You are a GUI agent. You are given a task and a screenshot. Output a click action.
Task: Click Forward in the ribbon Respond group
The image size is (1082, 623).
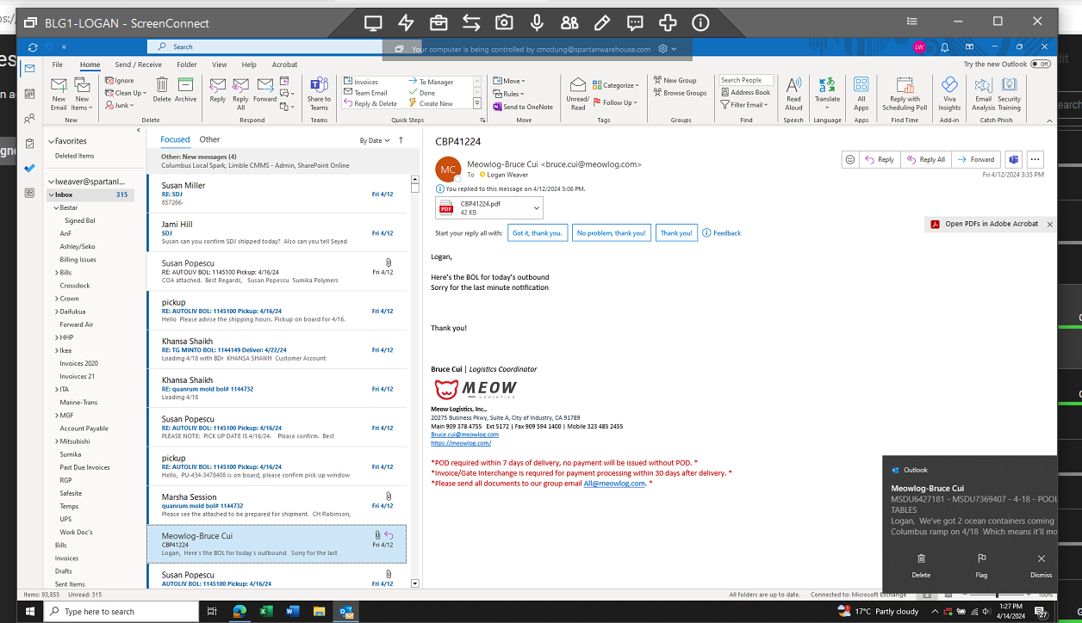tap(265, 89)
